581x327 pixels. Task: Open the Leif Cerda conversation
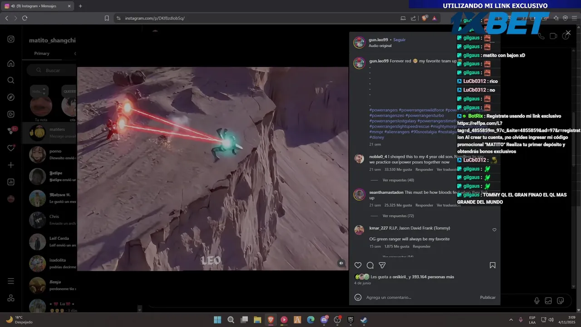[x=49, y=242]
